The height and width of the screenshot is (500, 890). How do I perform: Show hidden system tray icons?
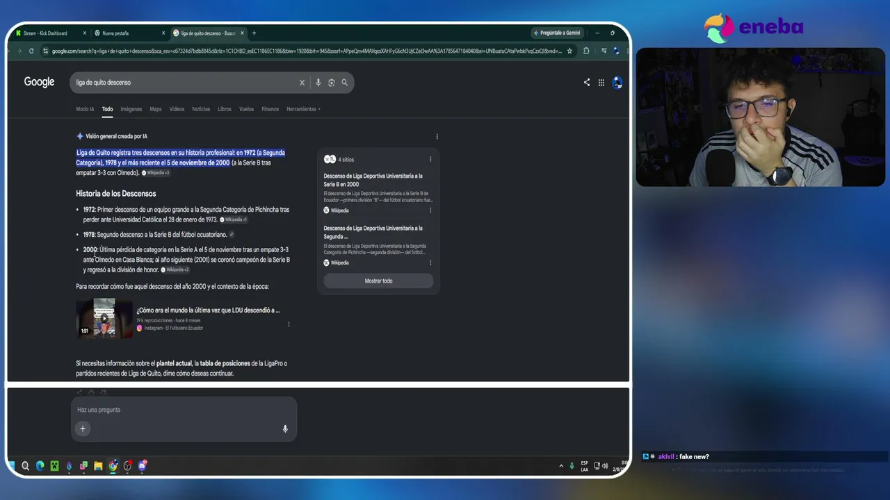tap(561, 466)
